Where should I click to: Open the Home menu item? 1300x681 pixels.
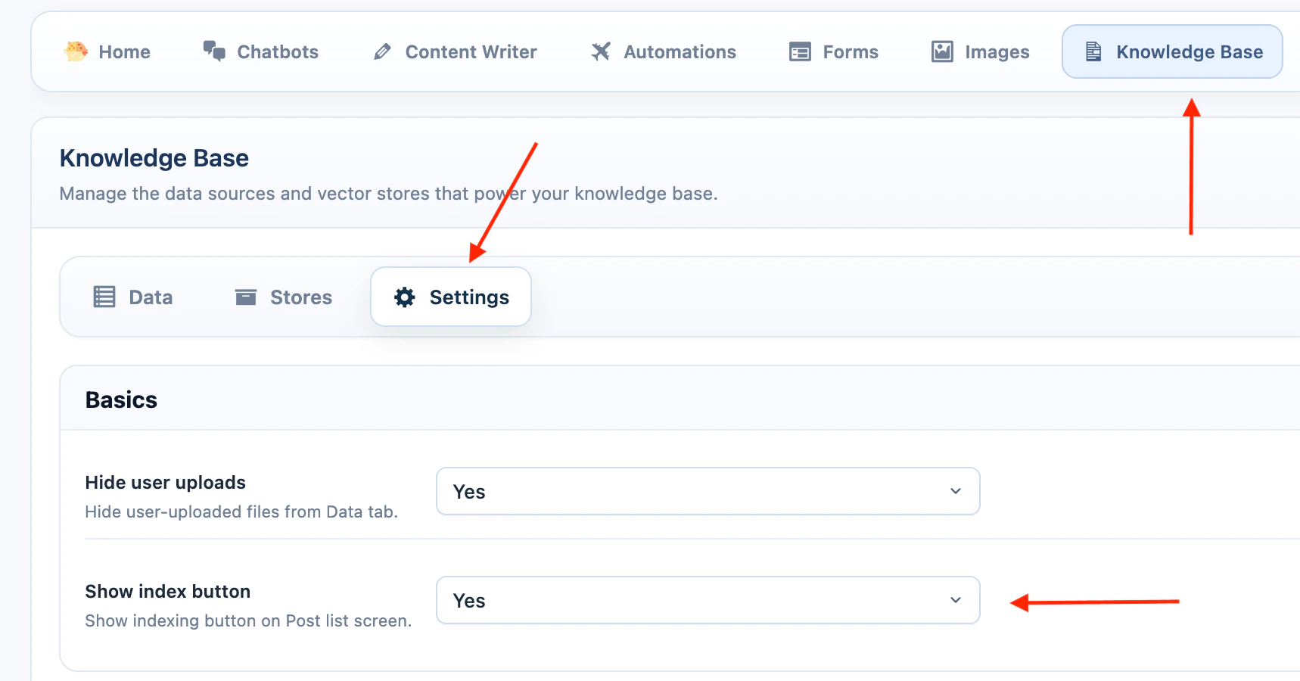click(107, 51)
